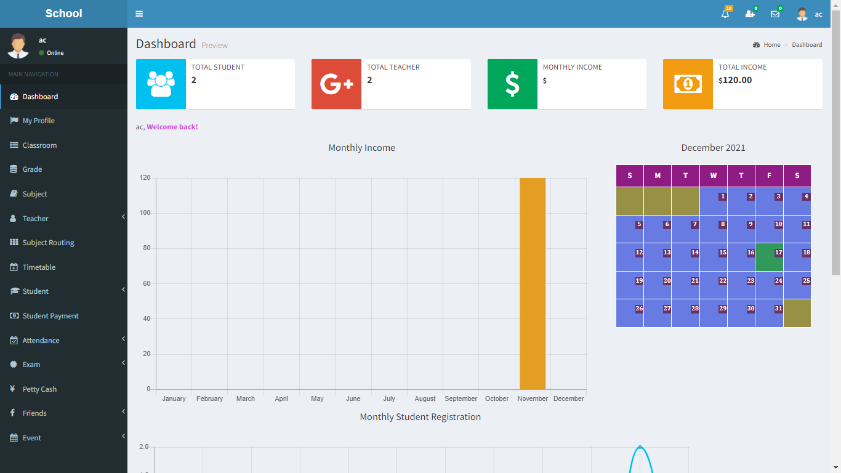The height and width of the screenshot is (473, 841).
Task: Open the Timetable menu item
Action: pos(63,267)
